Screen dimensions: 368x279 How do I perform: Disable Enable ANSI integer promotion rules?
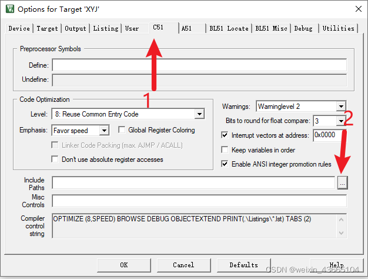(x=225, y=164)
